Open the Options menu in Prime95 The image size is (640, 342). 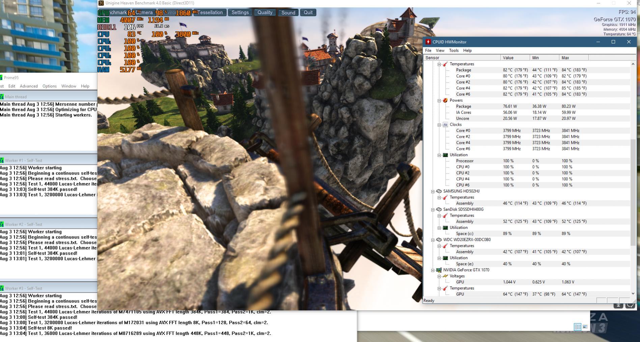50,86
